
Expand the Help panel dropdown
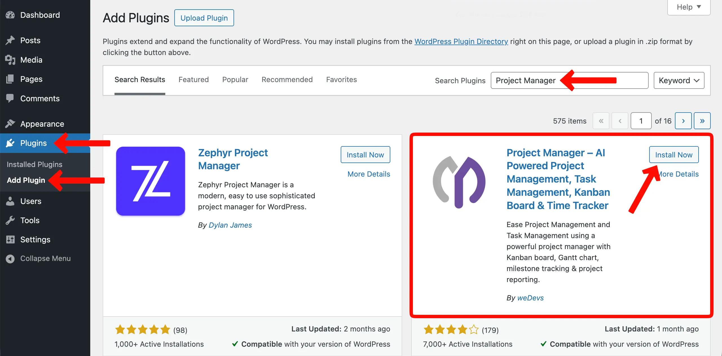688,7
